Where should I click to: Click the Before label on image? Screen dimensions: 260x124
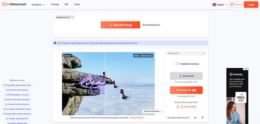[68, 56]
